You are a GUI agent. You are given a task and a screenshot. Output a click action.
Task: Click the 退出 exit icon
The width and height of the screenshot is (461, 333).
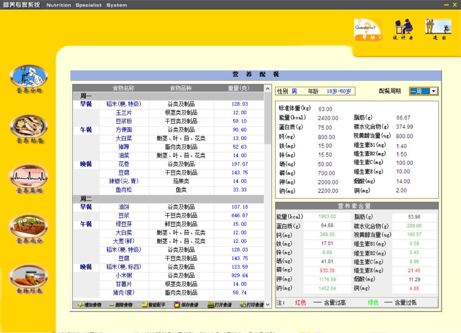click(x=438, y=30)
